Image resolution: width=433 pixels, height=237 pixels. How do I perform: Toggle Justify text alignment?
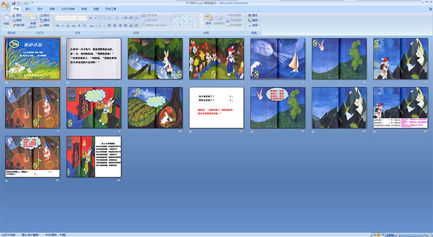tap(125, 26)
